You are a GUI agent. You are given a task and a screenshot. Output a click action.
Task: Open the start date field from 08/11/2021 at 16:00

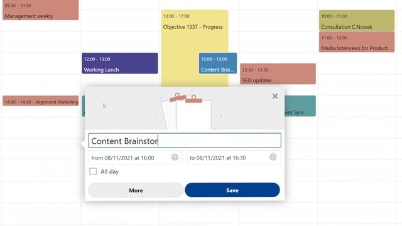136,158
